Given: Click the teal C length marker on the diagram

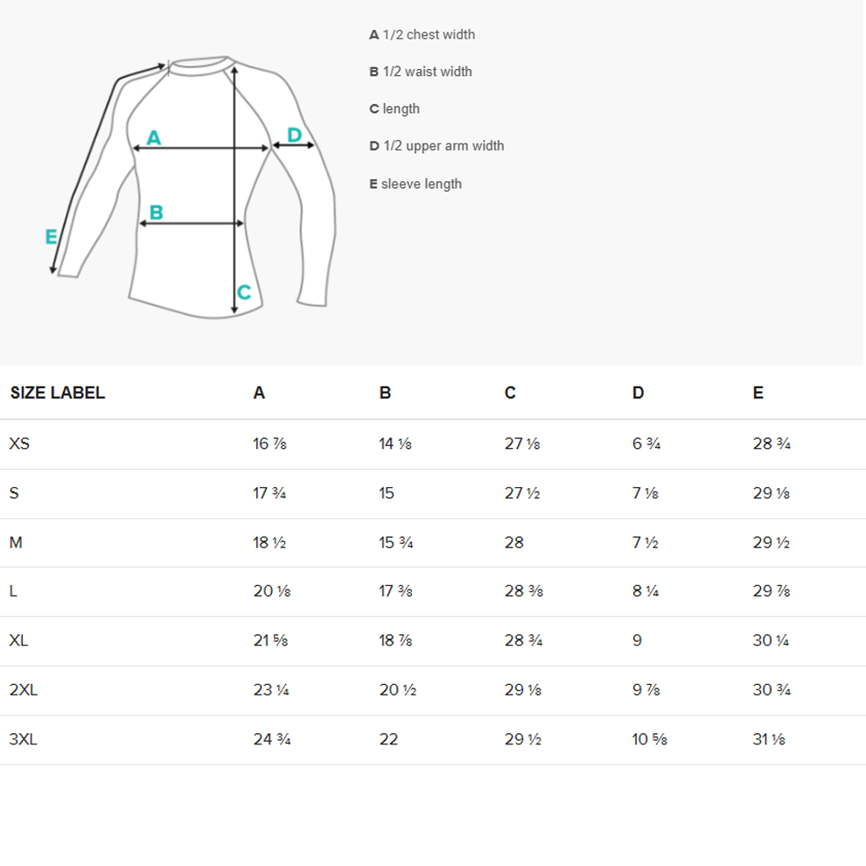Looking at the screenshot, I should point(244,292).
